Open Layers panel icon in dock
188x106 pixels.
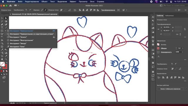[x=153, y=72]
